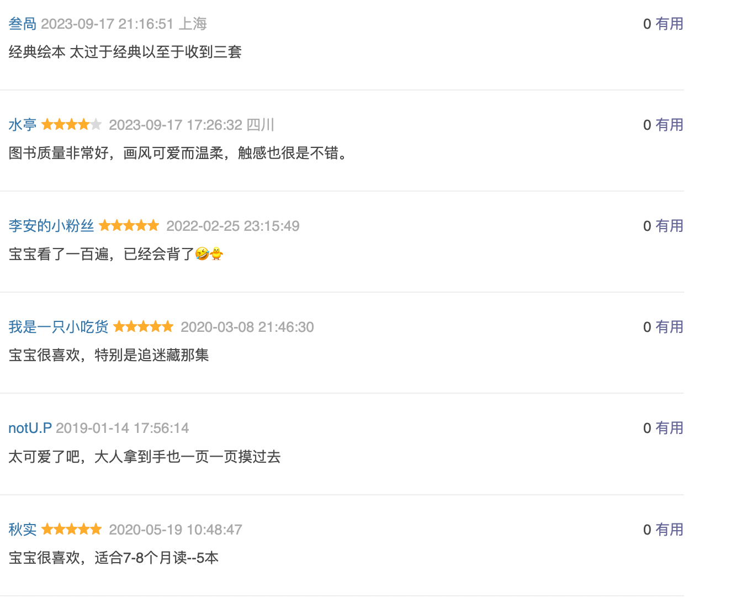Image resolution: width=731 pixels, height=603 pixels.
Task: Mark 我是一只小吃货's review as 有用
Action: click(x=670, y=327)
